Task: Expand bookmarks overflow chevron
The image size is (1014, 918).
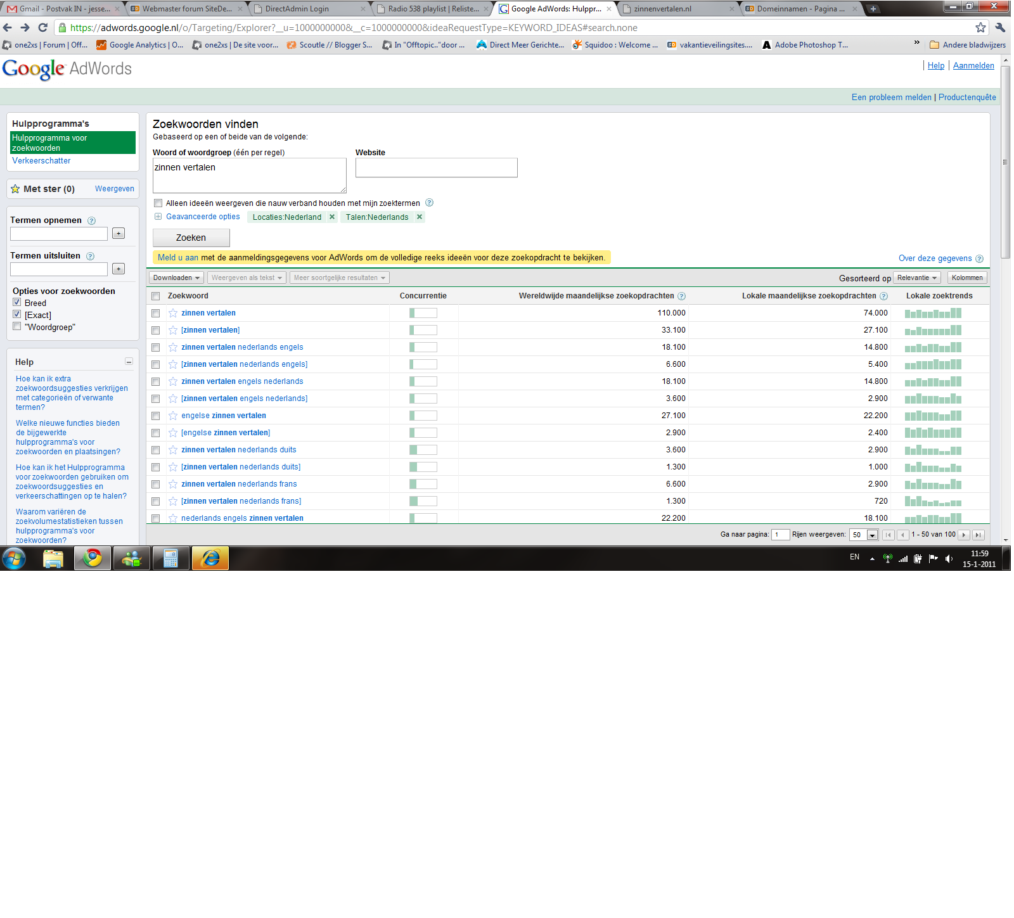Action: [916, 43]
